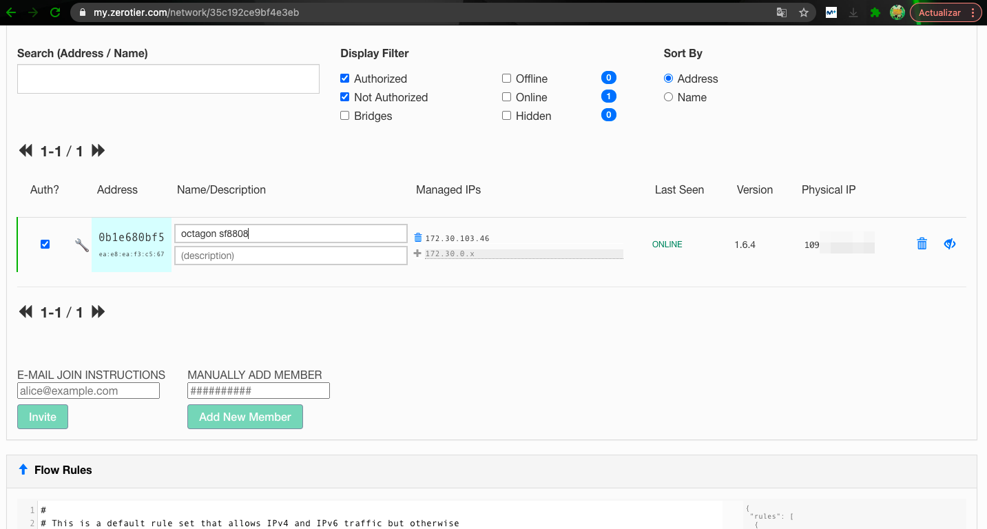Image resolution: width=987 pixels, height=529 pixels.
Task: Remove managed IP 172.30.103.46 via trash icon
Action: click(417, 238)
